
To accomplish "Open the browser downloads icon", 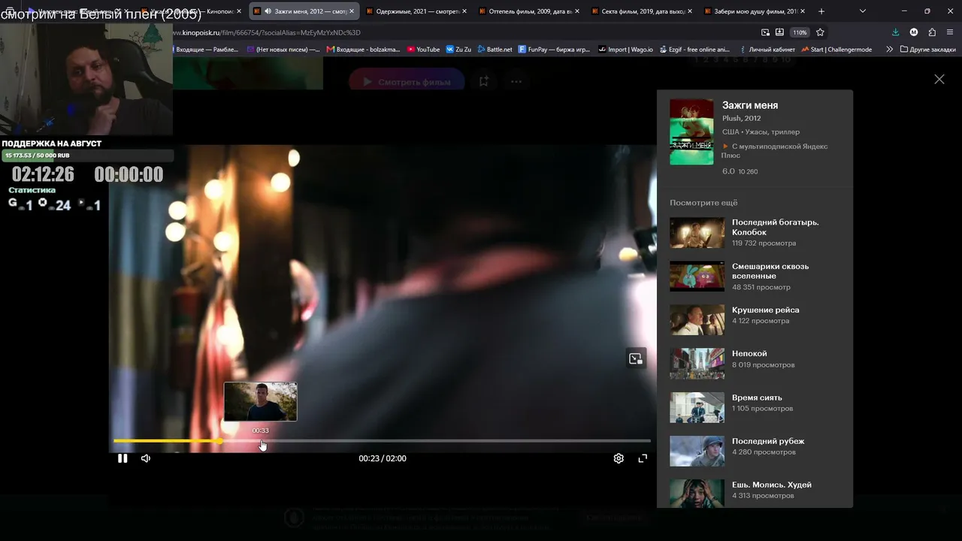I will tap(895, 32).
